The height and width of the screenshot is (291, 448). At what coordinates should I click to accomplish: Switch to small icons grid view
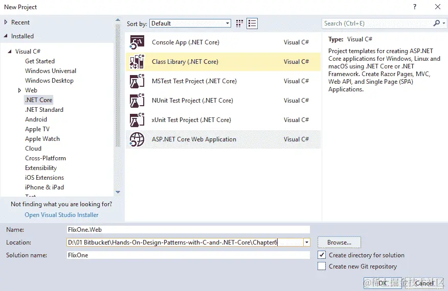pos(239,23)
